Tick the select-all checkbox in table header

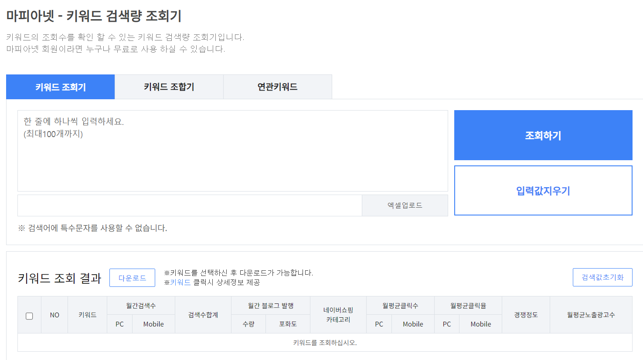tap(29, 316)
